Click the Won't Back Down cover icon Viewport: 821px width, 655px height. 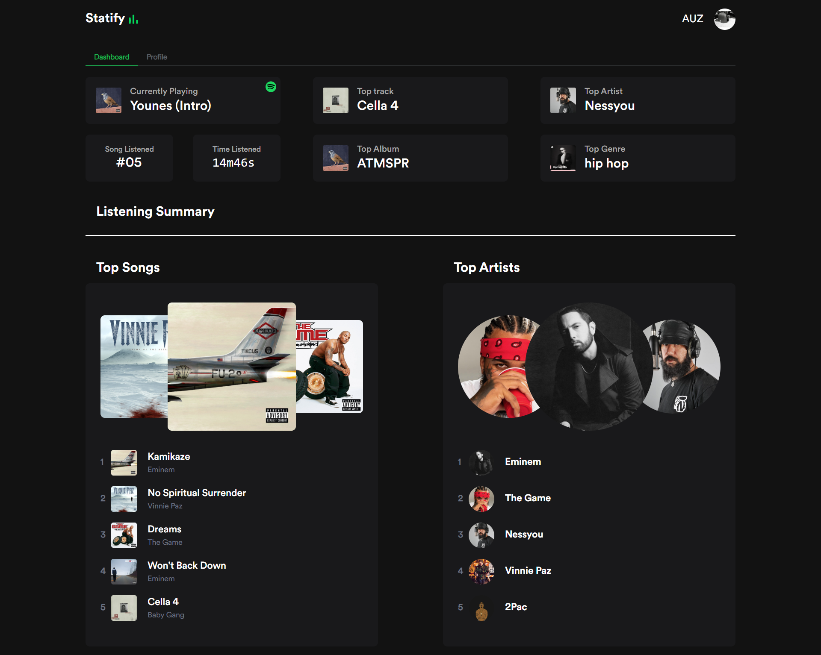click(x=124, y=572)
